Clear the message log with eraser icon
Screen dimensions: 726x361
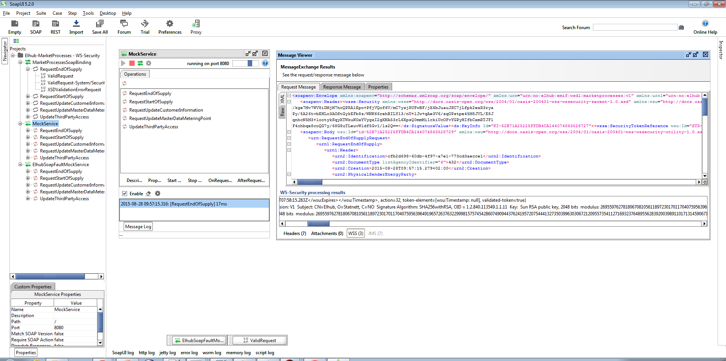click(149, 194)
